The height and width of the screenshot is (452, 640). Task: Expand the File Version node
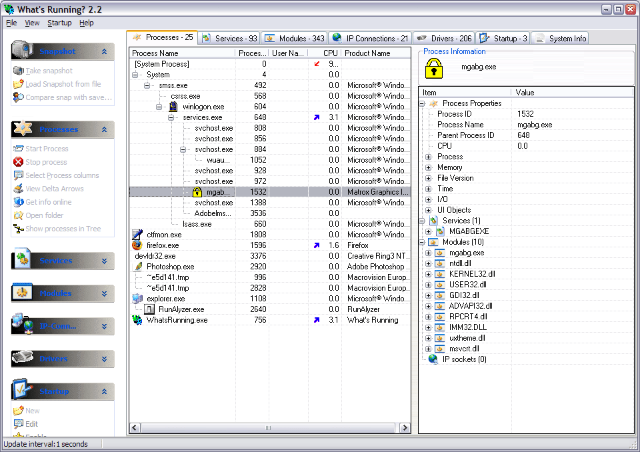point(428,178)
